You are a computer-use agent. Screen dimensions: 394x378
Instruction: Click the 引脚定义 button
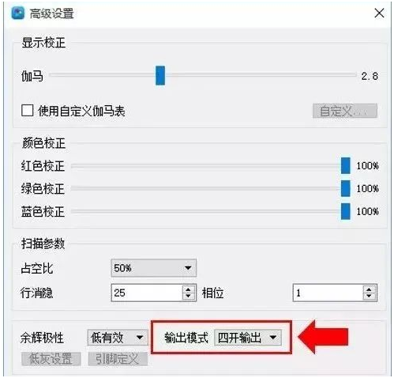(118, 359)
